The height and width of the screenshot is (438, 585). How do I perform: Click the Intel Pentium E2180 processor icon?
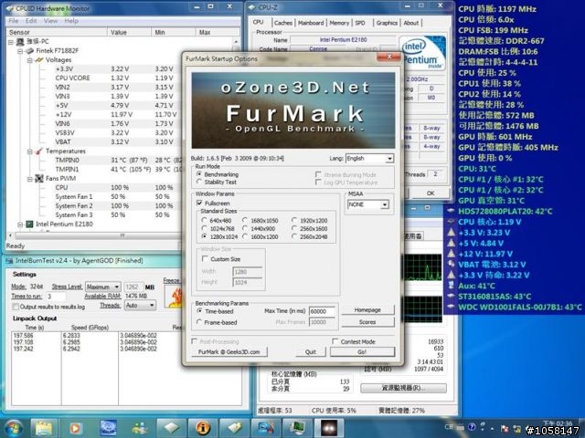click(x=29, y=224)
